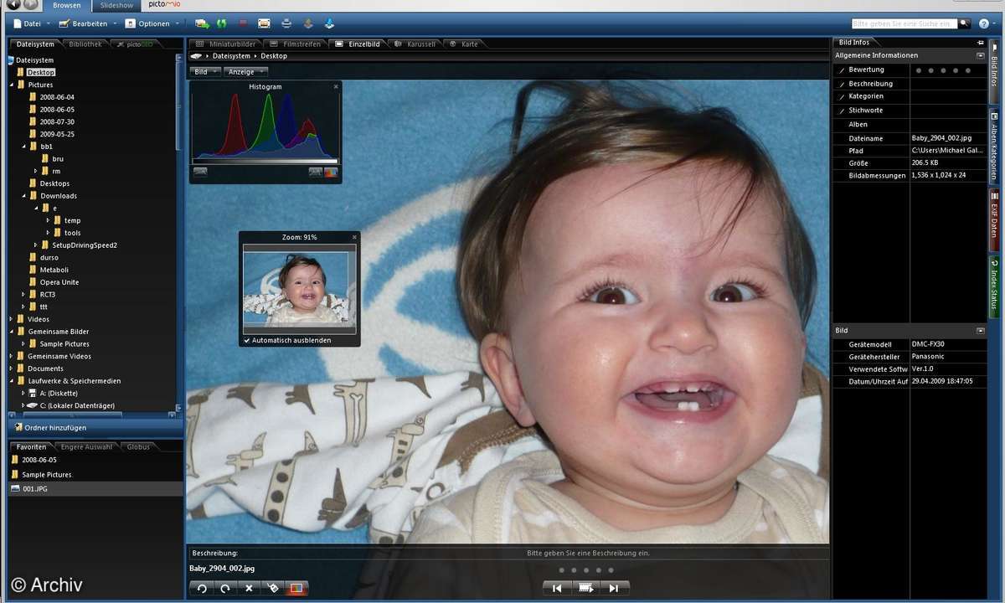
Task: Edit Stichworte via pencil icon
Action: 842,111
